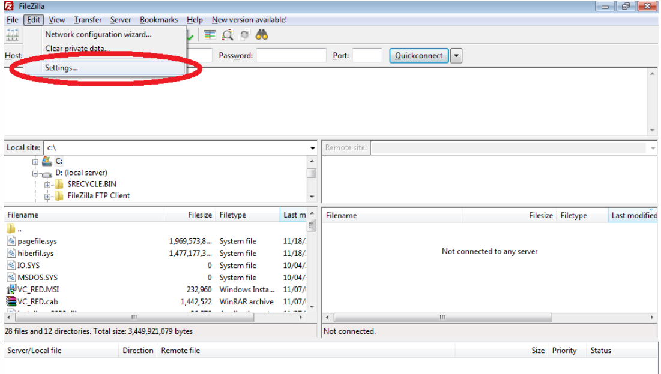Click the remote horizontal scrollbar thumb
This screenshot has height=374, width=661.
coord(442,318)
